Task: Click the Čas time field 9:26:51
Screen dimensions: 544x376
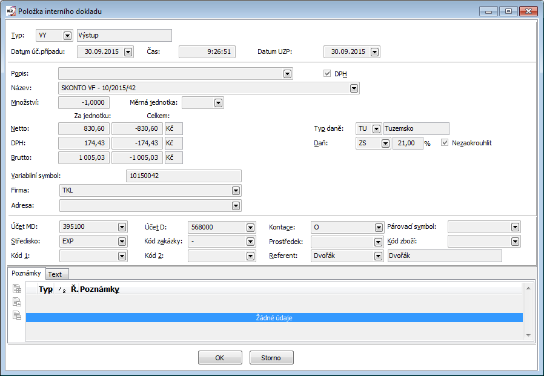Action: (207, 51)
